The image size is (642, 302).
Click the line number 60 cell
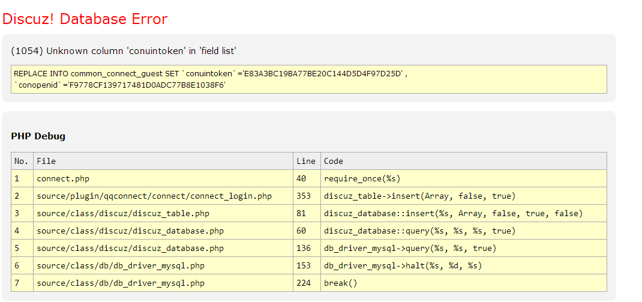(x=301, y=231)
